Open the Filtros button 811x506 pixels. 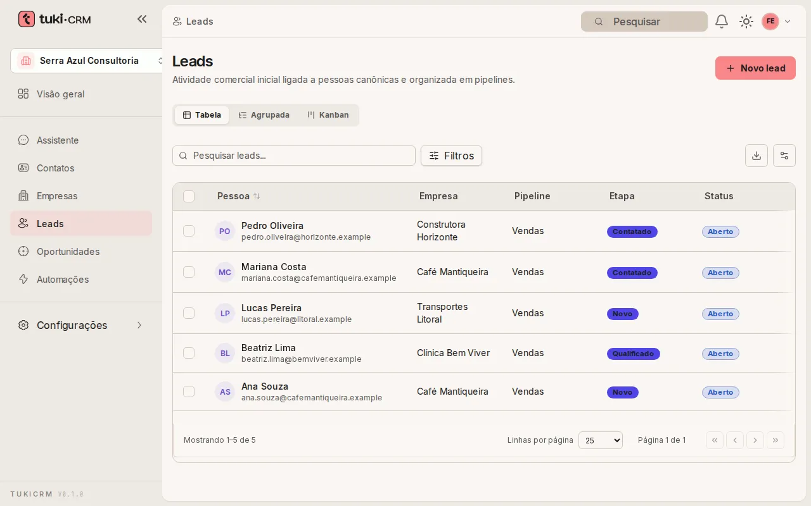(451, 156)
